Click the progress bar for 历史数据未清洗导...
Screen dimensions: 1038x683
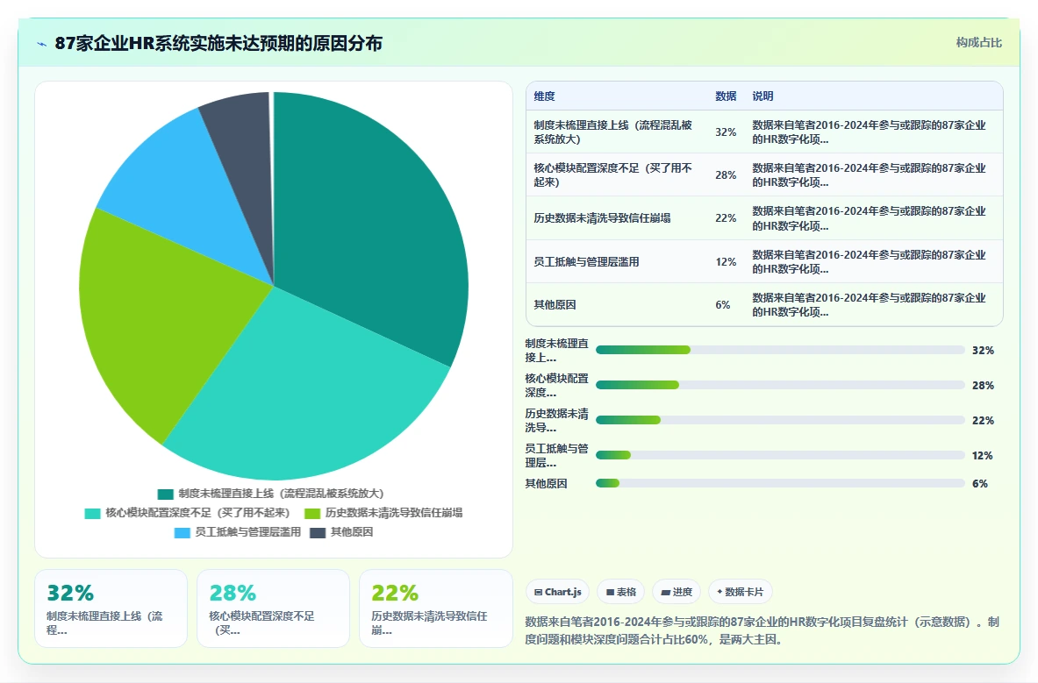780,420
